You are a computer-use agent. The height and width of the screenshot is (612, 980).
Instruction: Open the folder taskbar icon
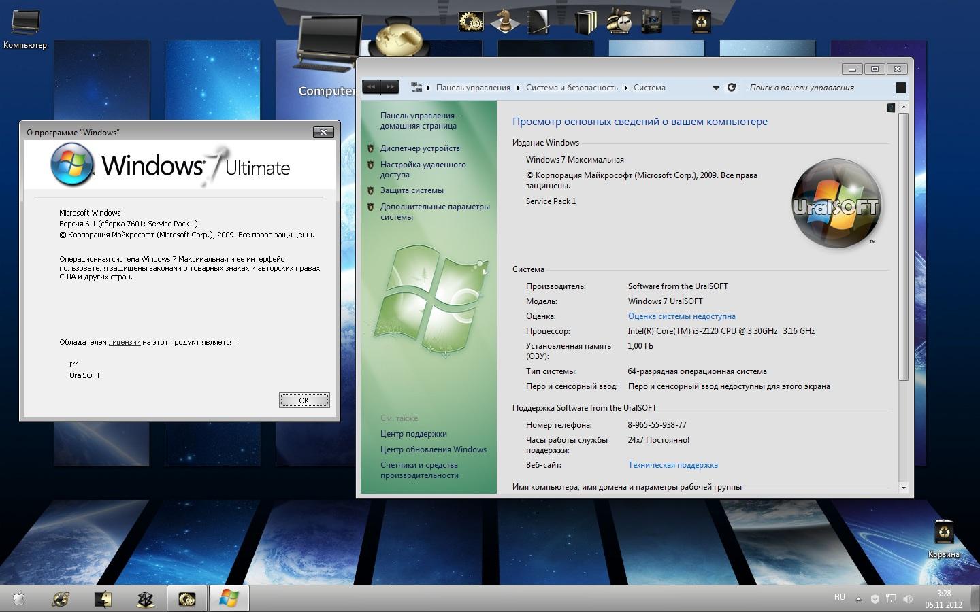pos(103,598)
